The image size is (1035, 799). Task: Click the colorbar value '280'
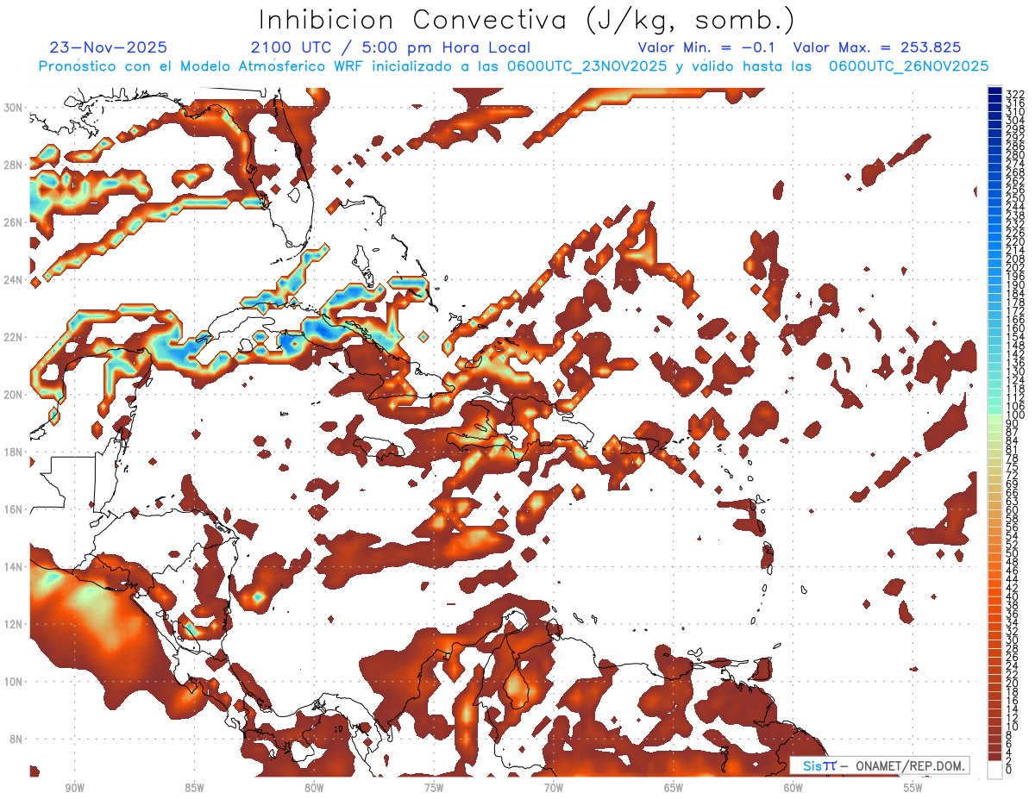coord(1015,155)
